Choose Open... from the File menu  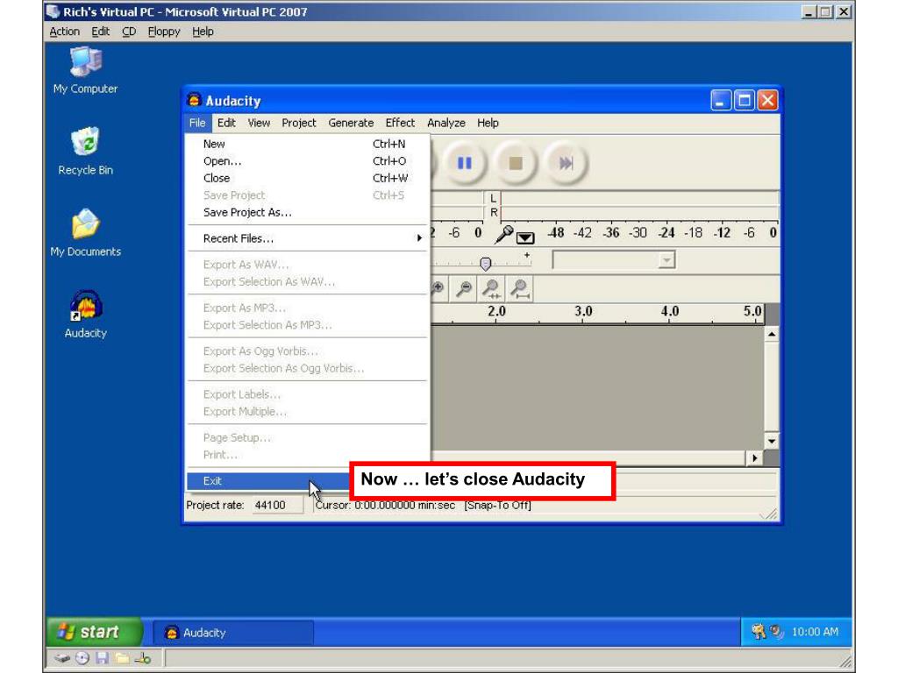(x=308, y=161)
